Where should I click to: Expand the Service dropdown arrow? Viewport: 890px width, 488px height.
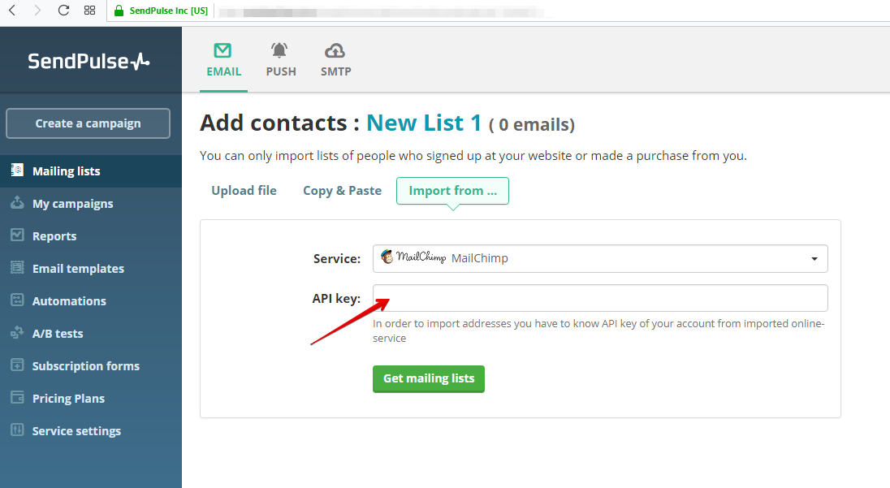[814, 259]
